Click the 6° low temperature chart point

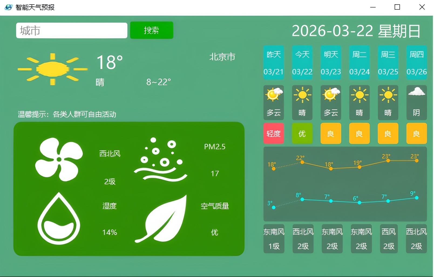tap(360, 203)
